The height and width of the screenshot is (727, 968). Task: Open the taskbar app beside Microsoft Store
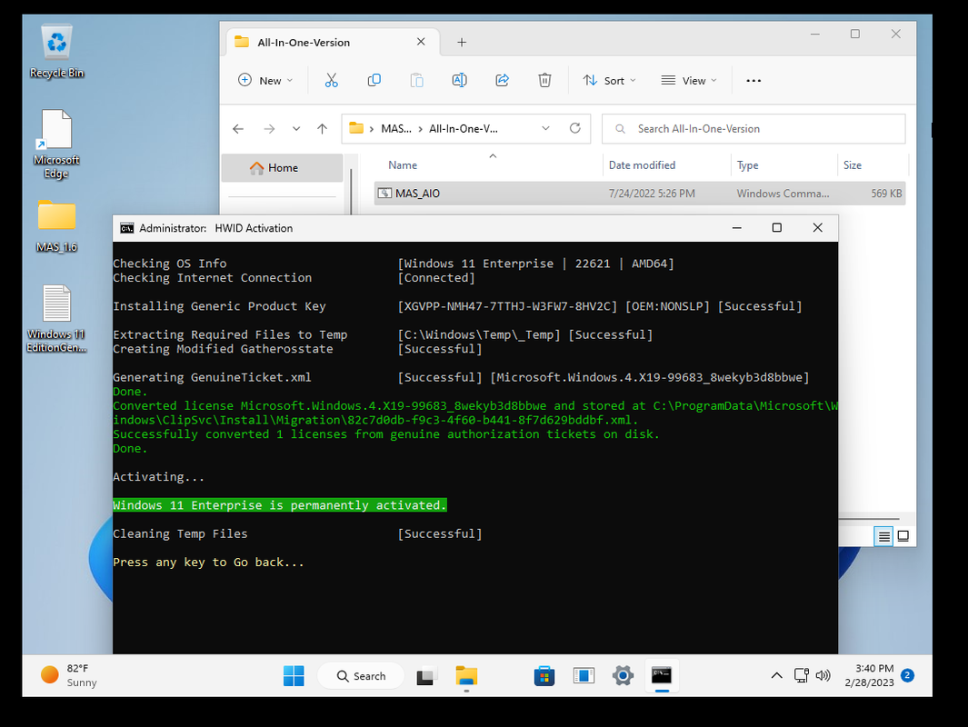[x=584, y=676]
